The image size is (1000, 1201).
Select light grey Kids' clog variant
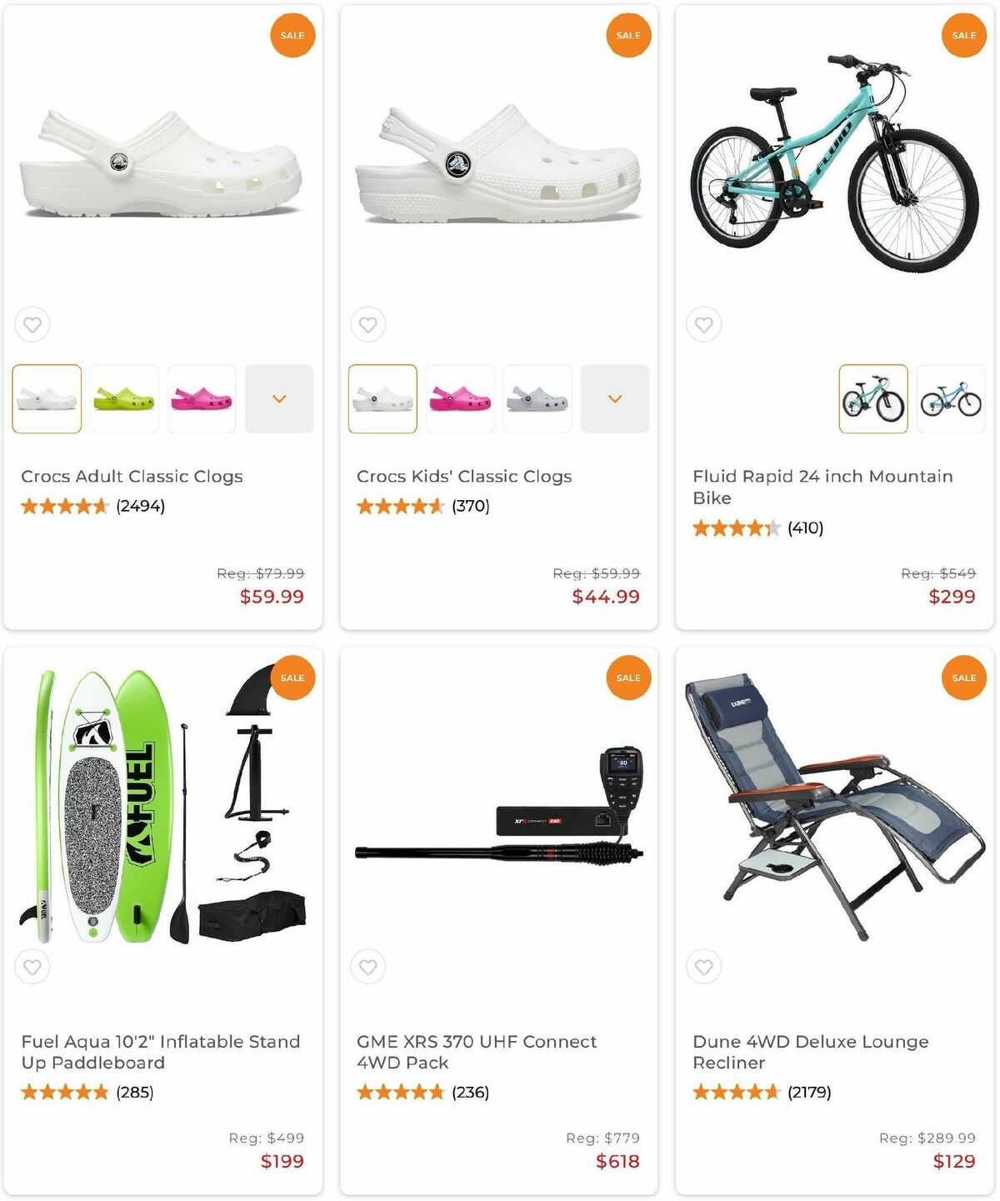[537, 398]
